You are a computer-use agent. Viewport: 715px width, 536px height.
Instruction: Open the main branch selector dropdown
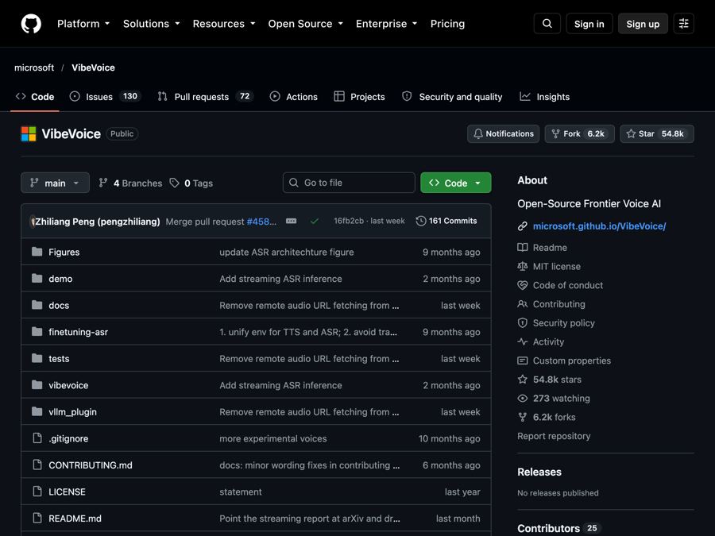55,183
